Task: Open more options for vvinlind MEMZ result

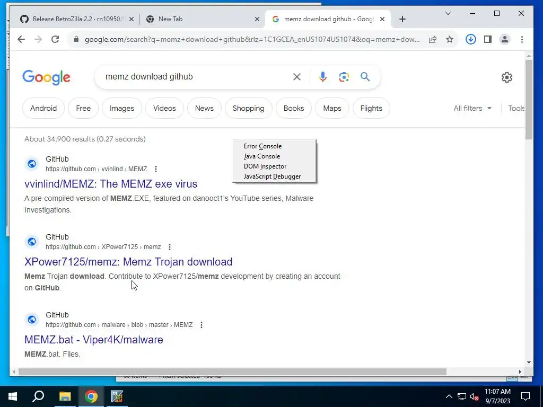Action: pyautogui.click(x=156, y=169)
